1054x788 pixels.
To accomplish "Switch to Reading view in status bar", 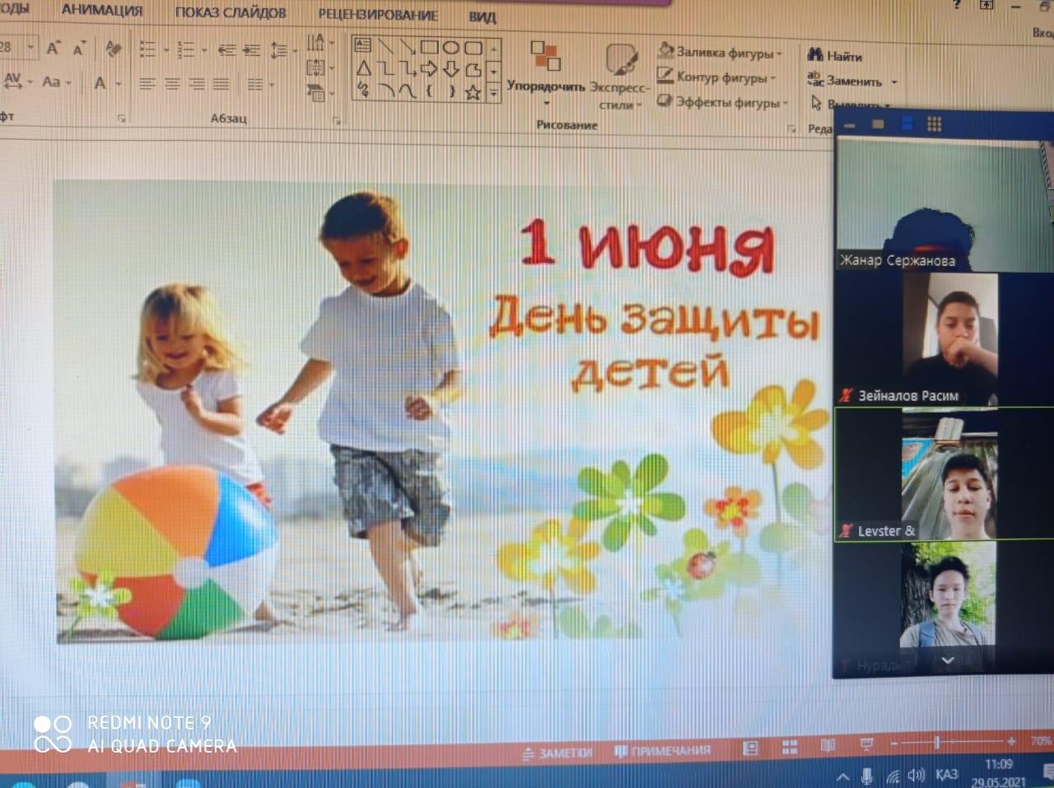I will tap(828, 746).
